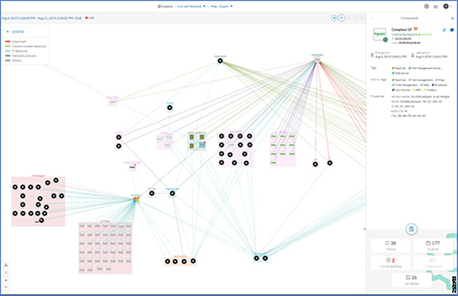The width and height of the screenshot is (458, 296).
Task: Edit the Compteur GF component with pencil icon
Action: coord(444,30)
